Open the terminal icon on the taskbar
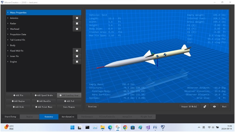 tap(87, 127)
